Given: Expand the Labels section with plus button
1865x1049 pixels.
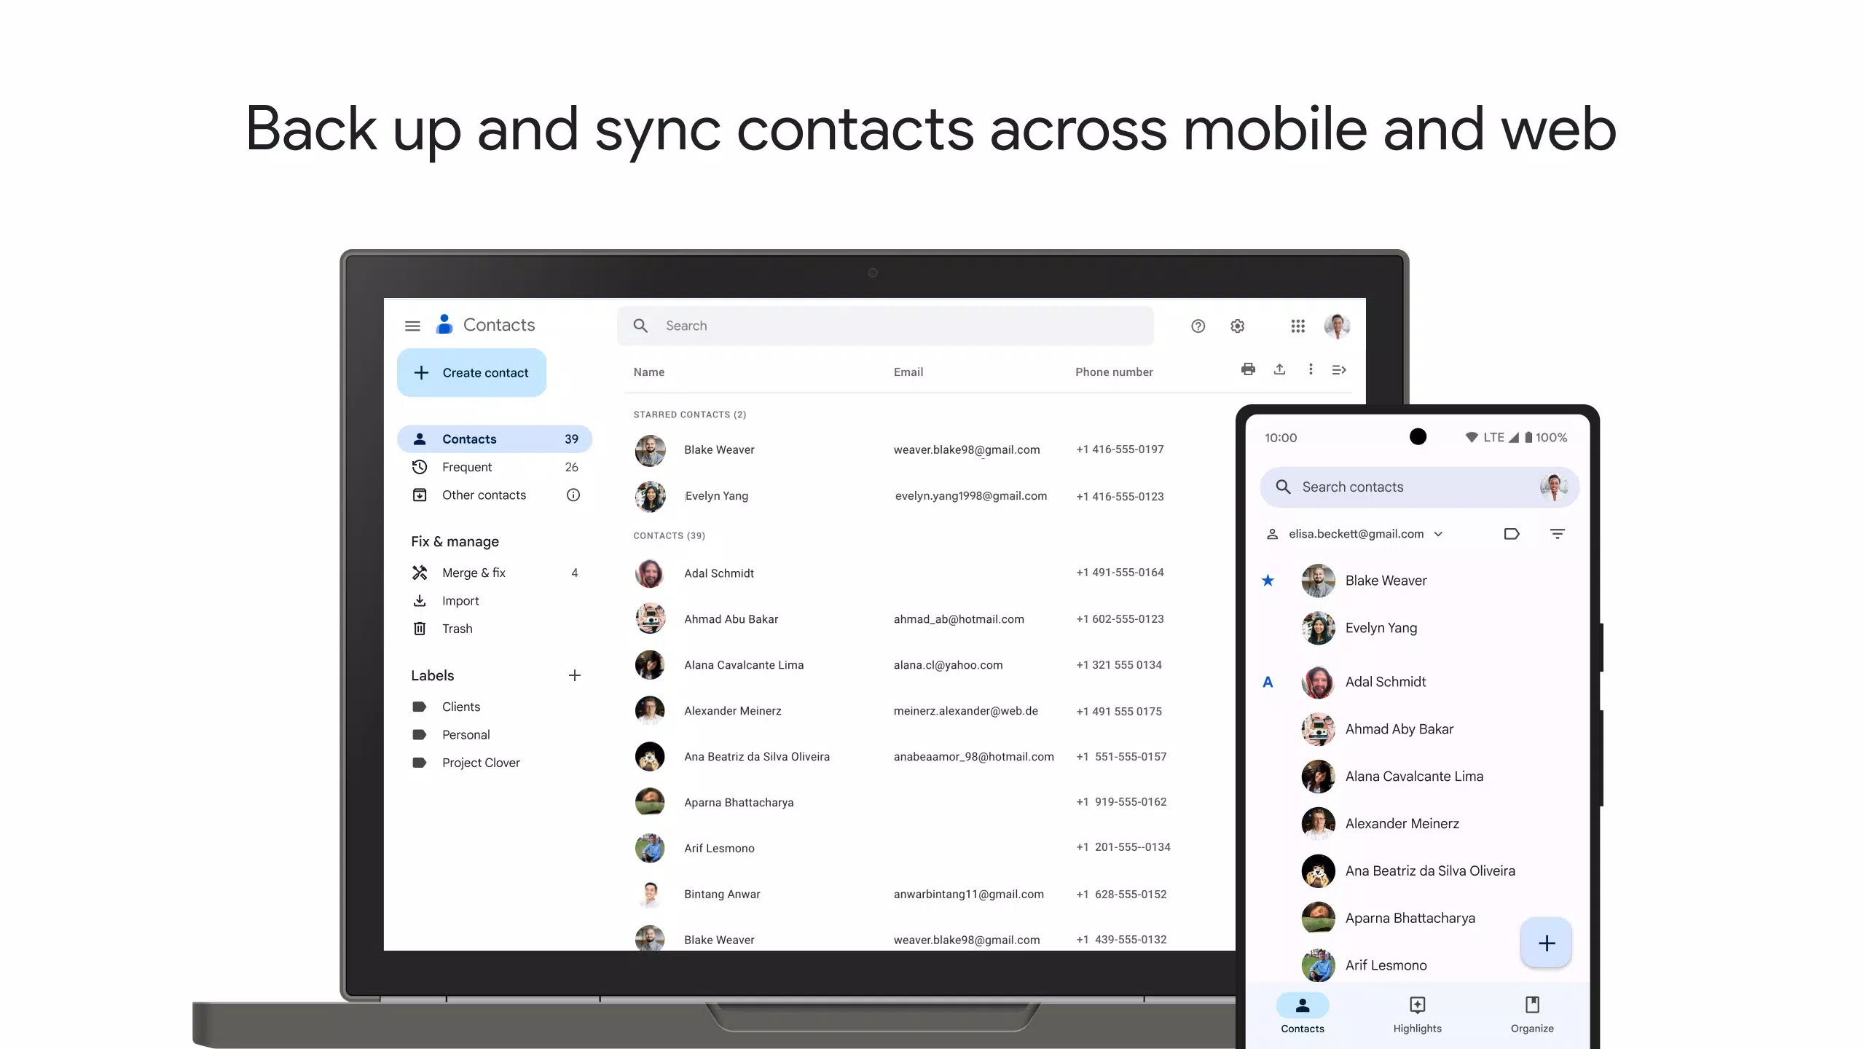Looking at the screenshot, I should (x=574, y=675).
